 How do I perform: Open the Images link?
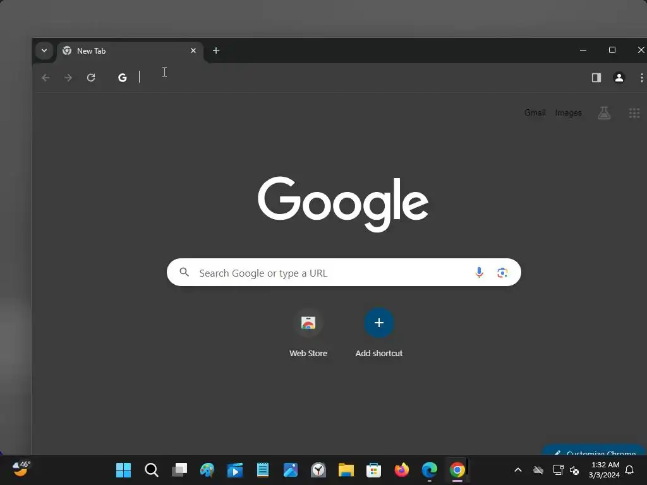pos(568,112)
